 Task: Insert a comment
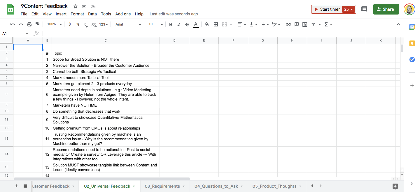point(297,24)
